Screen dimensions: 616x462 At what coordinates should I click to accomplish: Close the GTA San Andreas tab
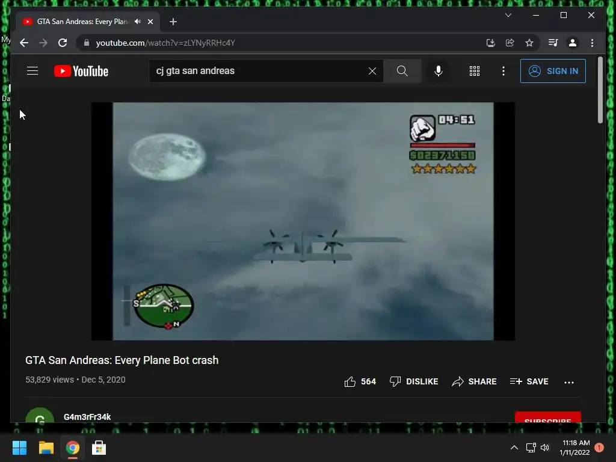(150, 22)
